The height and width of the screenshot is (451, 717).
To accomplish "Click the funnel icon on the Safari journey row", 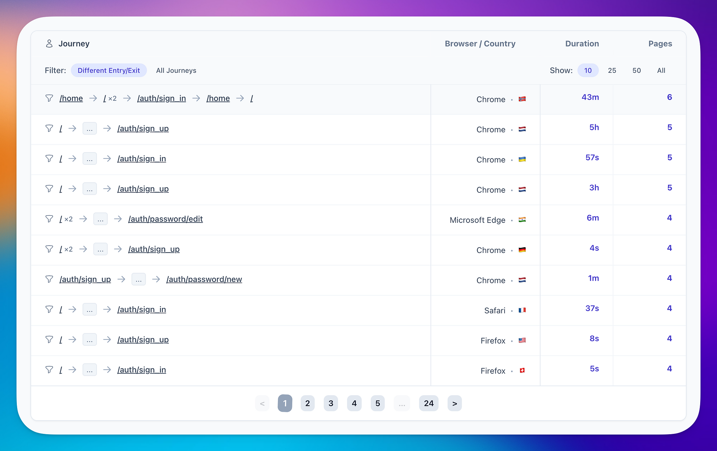I will tap(49, 309).
